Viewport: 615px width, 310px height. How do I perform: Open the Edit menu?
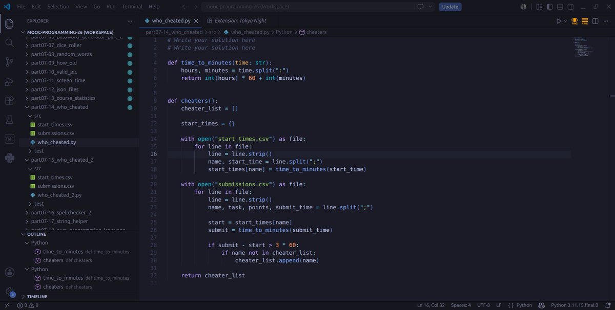pos(36,7)
